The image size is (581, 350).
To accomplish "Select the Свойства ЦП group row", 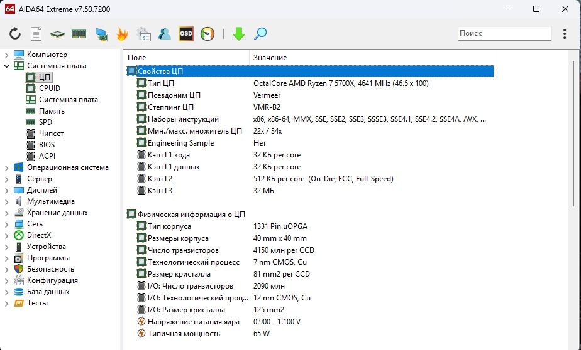I will pos(310,72).
